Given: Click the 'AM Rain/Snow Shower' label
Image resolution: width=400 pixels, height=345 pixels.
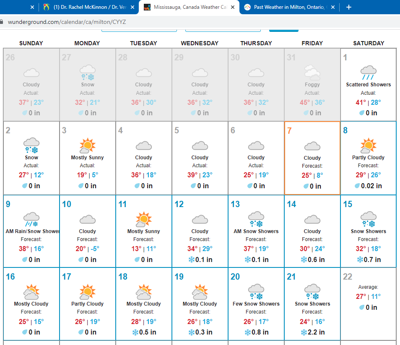Looking at the screenshot, I should (32, 231).
